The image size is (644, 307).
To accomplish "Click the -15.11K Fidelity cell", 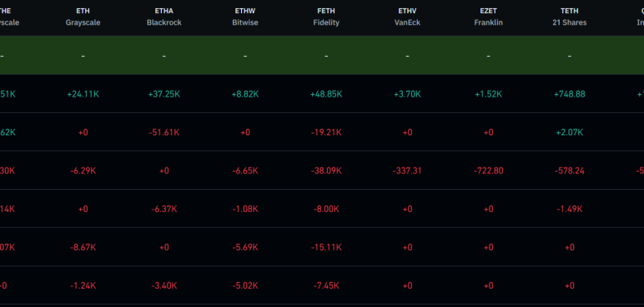I will coord(326,248).
